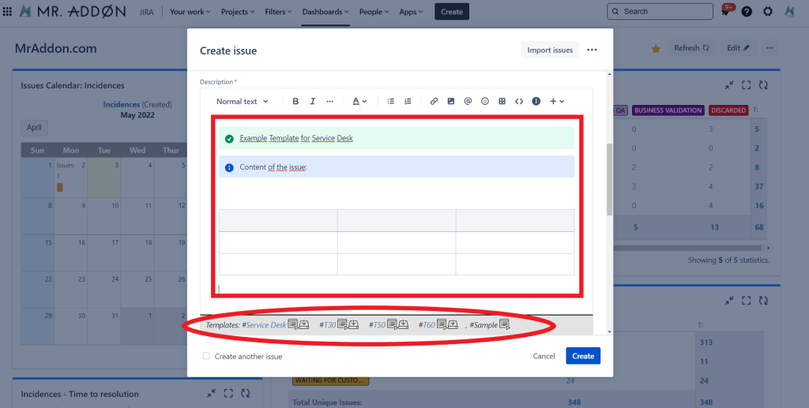This screenshot has height=408, width=809.
Task: Insert a table using the table icon
Action: 502,101
